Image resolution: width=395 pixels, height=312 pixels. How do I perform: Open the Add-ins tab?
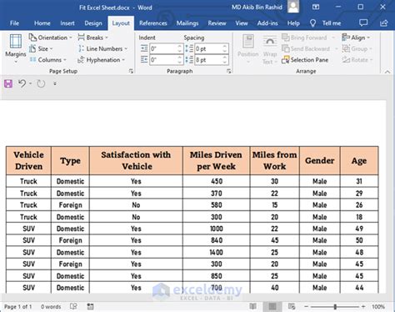click(267, 23)
